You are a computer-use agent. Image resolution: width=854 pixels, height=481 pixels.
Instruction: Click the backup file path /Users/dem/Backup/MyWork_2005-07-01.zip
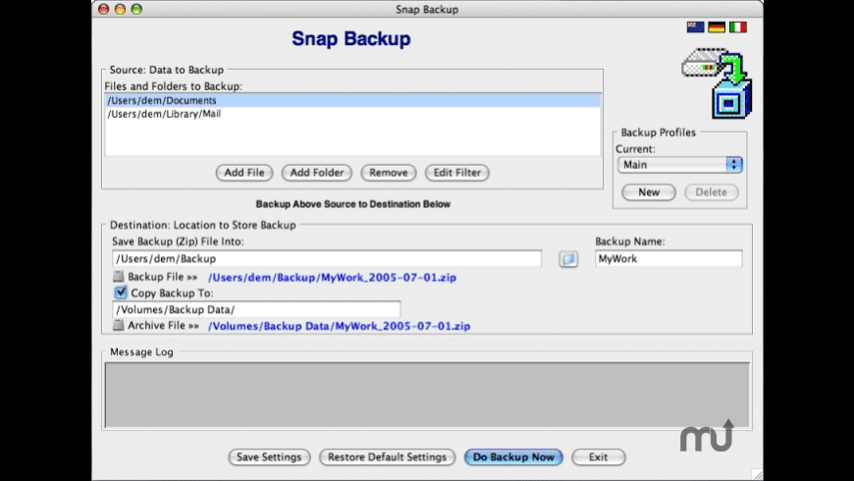[332, 277]
